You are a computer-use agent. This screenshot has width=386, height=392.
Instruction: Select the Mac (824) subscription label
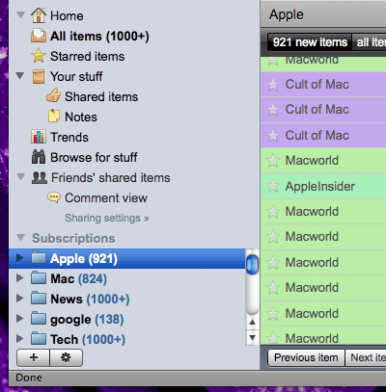pyautogui.click(x=78, y=278)
